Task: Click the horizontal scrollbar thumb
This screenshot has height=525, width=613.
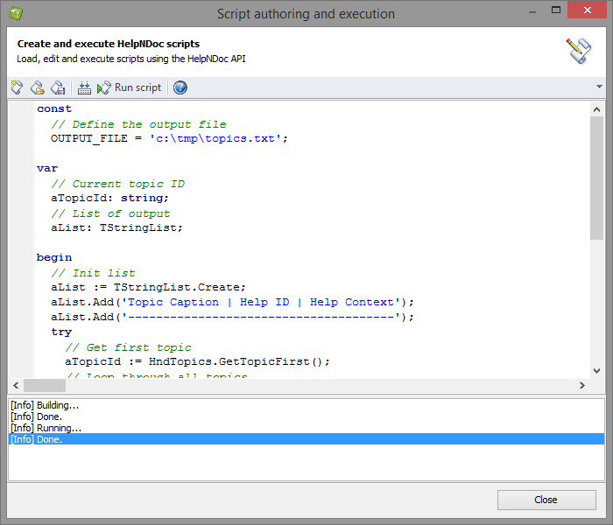Action: point(45,386)
